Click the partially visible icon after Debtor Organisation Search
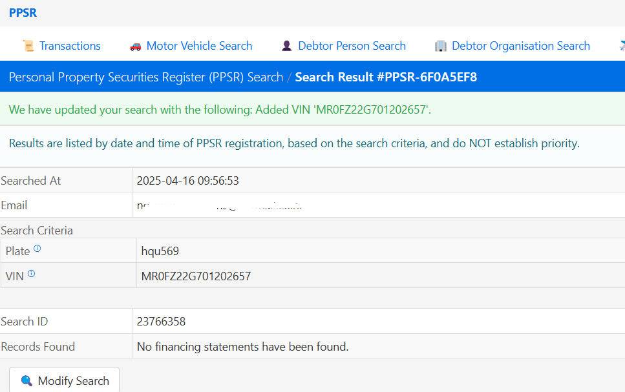625x392 pixels. (x=622, y=46)
